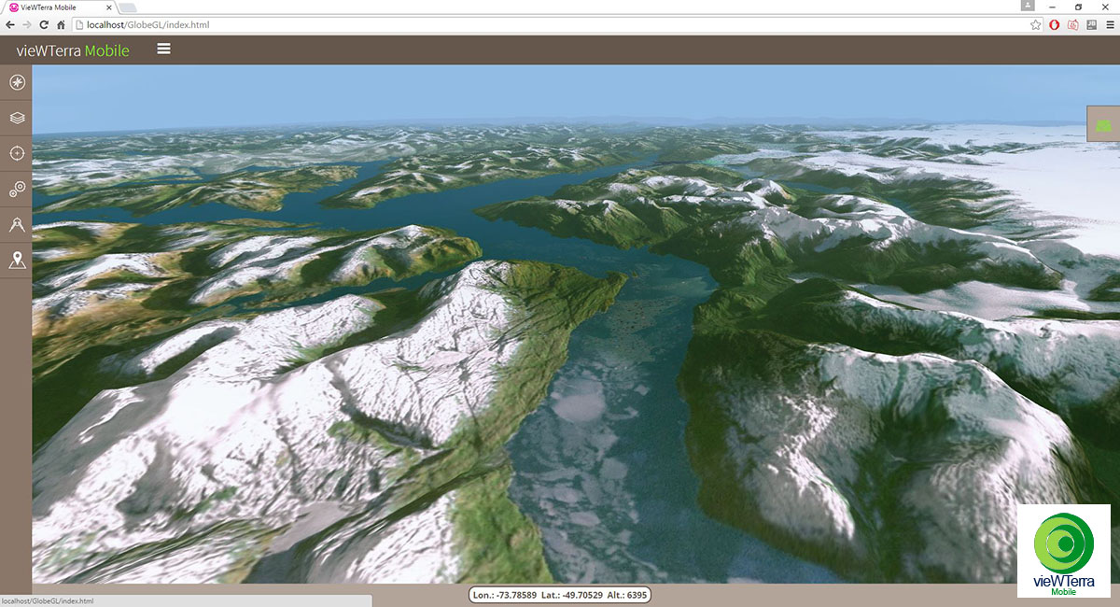Click the browser forward arrow
Viewport: 1120px width, 607px height.
pyautogui.click(x=28, y=24)
